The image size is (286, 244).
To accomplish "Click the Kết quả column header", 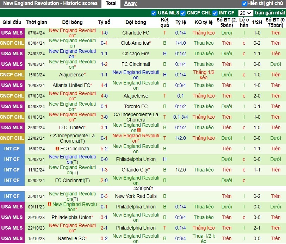I will pyautogui.click(x=164, y=22).
